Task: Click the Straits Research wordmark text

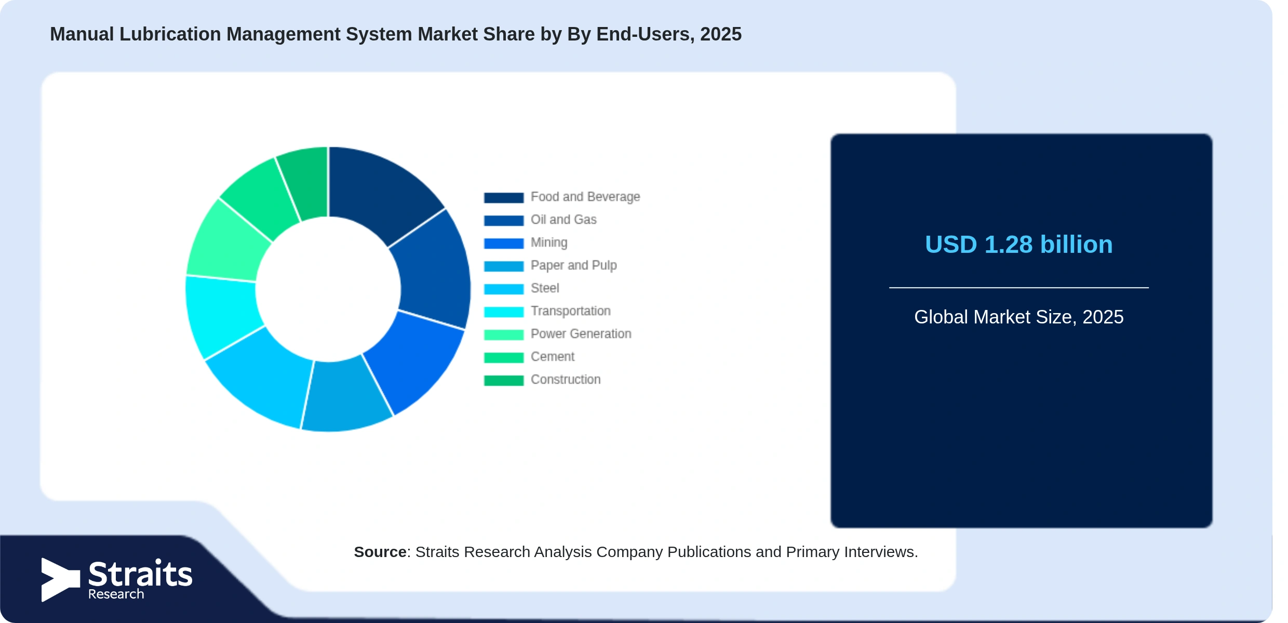Action: tap(140, 579)
